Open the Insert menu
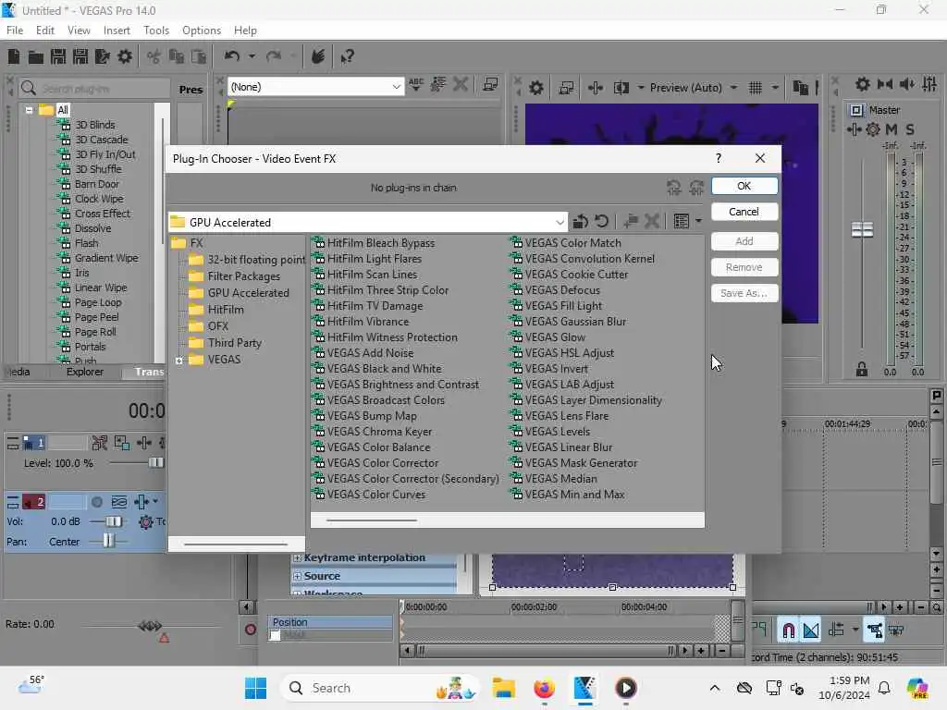Image resolution: width=947 pixels, height=710 pixels. (117, 31)
